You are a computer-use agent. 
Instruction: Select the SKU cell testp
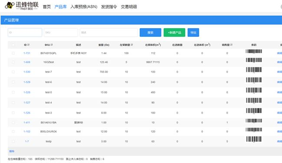pyautogui.click(x=49, y=141)
